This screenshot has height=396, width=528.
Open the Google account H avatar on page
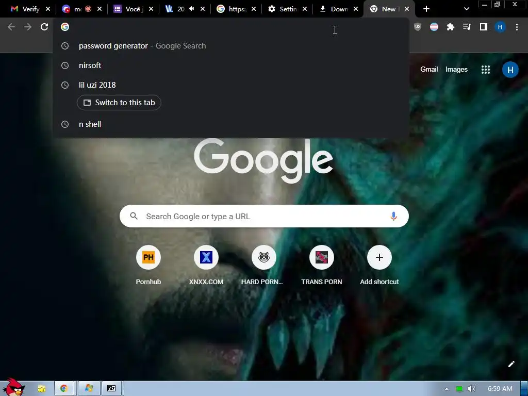[510, 70]
